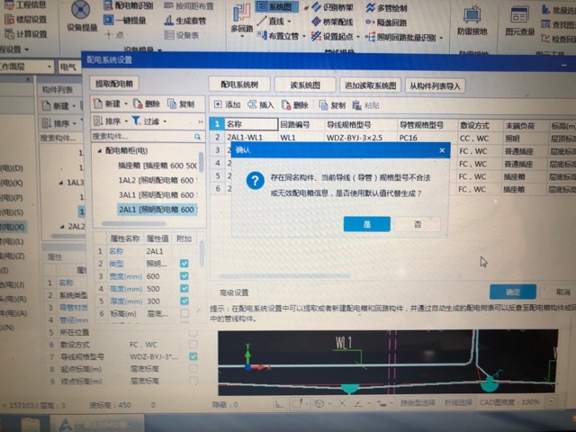576x432 pixels.
Task: Click the 桥架配线 tool
Action: (x=332, y=22)
